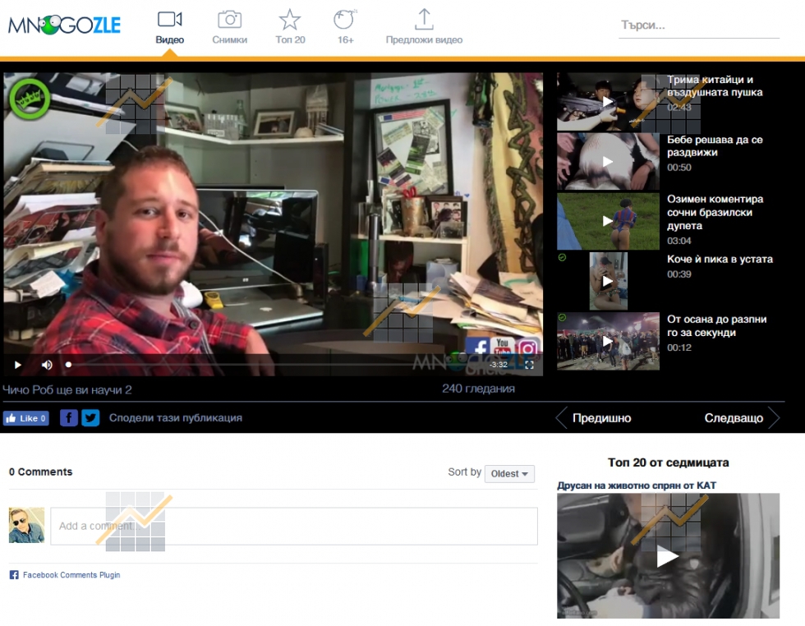Viewport: 805px width, 626px height.
Task: Expand the Oldest sort dropdown
Action: click(x=510, y=474)
